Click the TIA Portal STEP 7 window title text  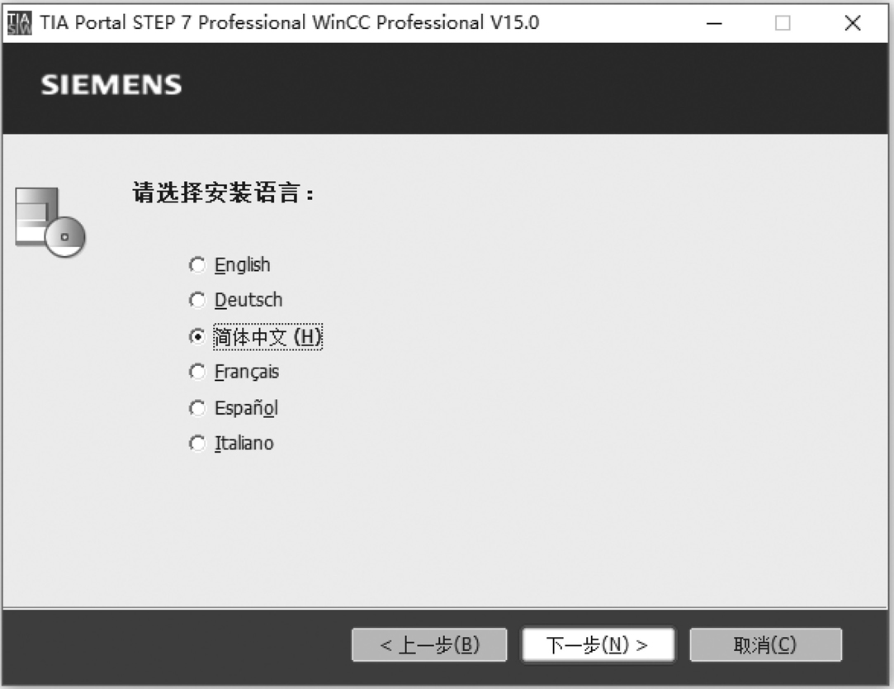(290, 22)
